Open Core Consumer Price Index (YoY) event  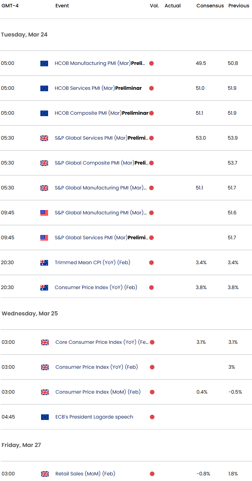[102, 342]
